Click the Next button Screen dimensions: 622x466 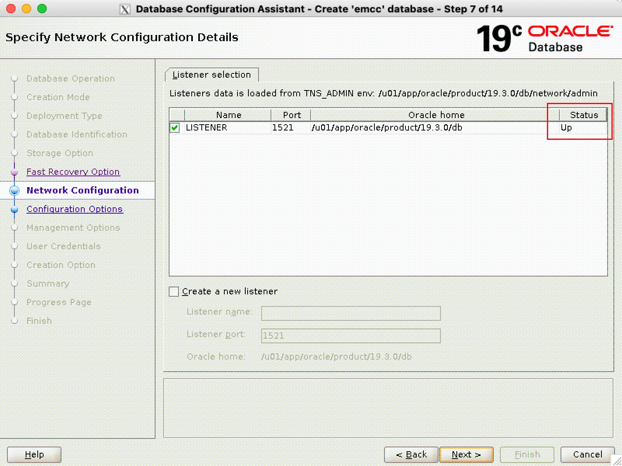pyautogui.click(x=466, y=454)
